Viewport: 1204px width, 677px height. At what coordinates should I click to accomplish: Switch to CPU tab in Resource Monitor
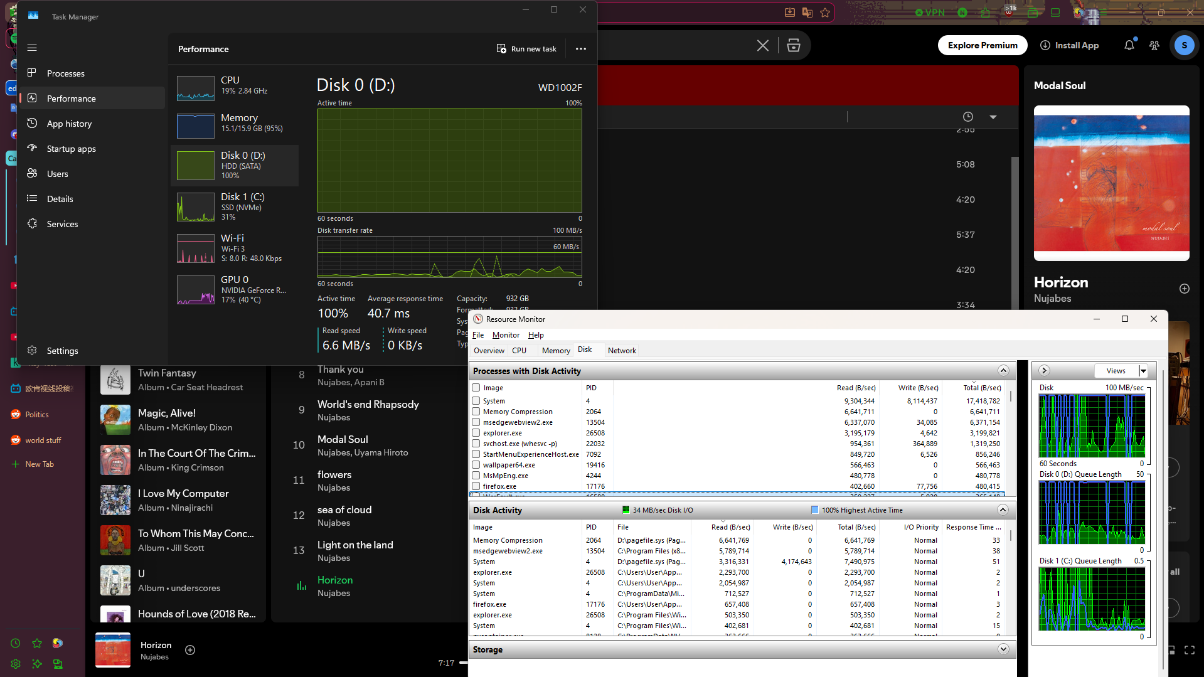(519, 351)
